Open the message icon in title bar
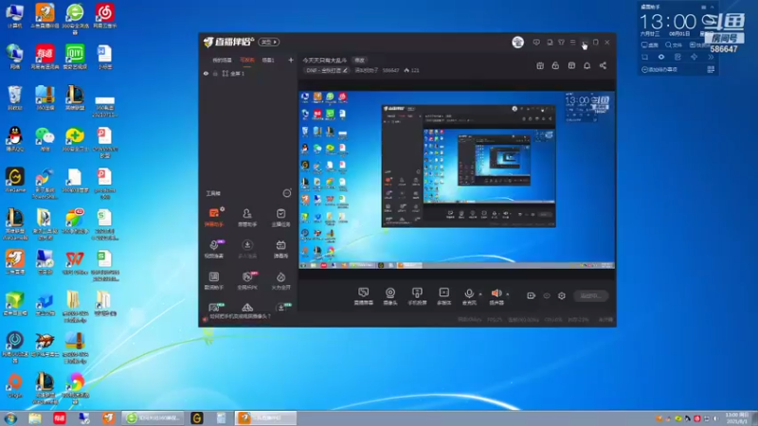 536,43
